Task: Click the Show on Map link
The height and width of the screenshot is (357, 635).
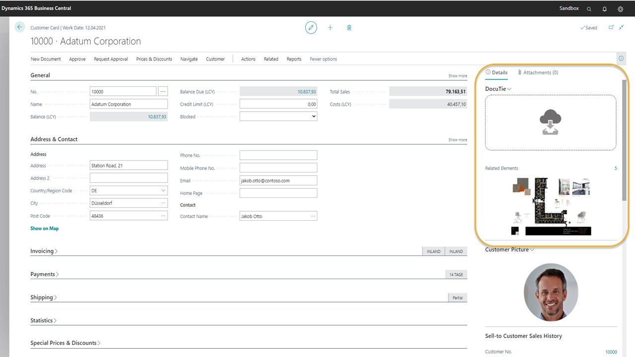Action: [45, 229]
